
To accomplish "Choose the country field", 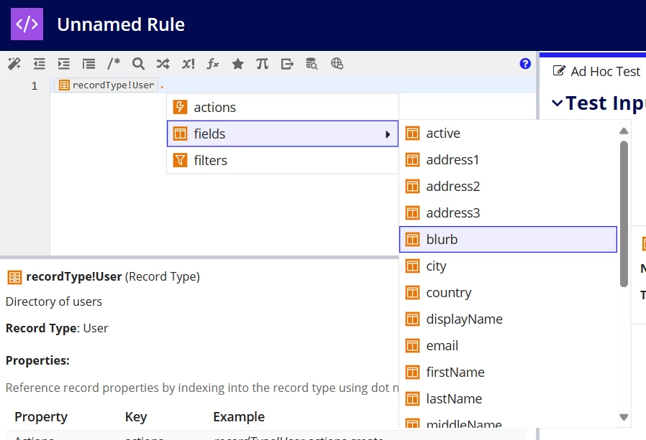I will coord(509,292).
